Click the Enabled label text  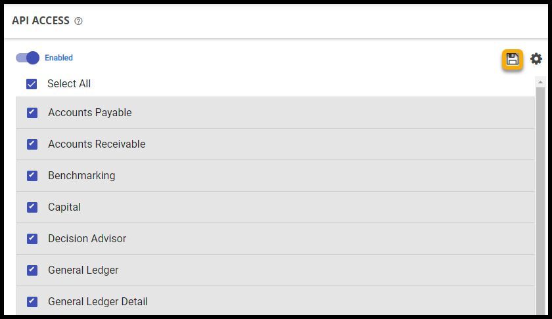pyautogui.click(x=59, y=58)
